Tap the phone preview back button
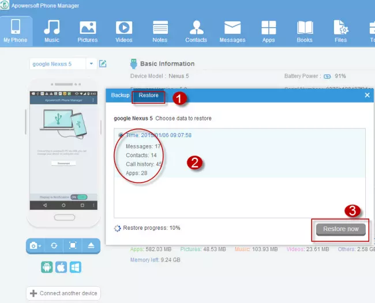Image resolution: width=375 pixels, height=303 pixels. [45, 205]
